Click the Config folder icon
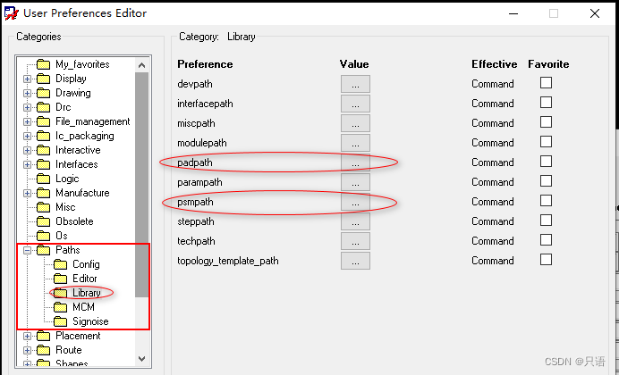 [x=61, y=264]
